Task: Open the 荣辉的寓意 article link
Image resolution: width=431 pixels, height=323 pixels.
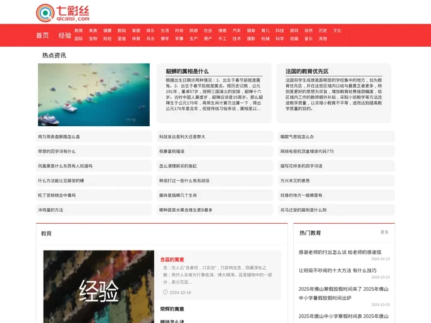Action: coord(172,309)
